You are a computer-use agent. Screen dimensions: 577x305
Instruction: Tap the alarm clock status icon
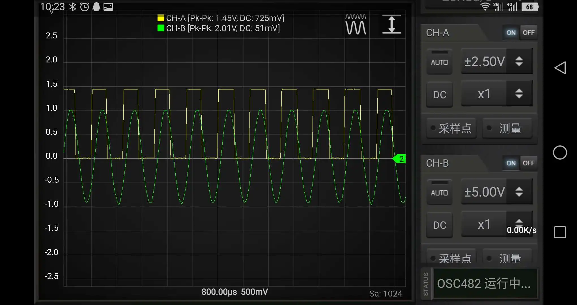click(85, 6)
